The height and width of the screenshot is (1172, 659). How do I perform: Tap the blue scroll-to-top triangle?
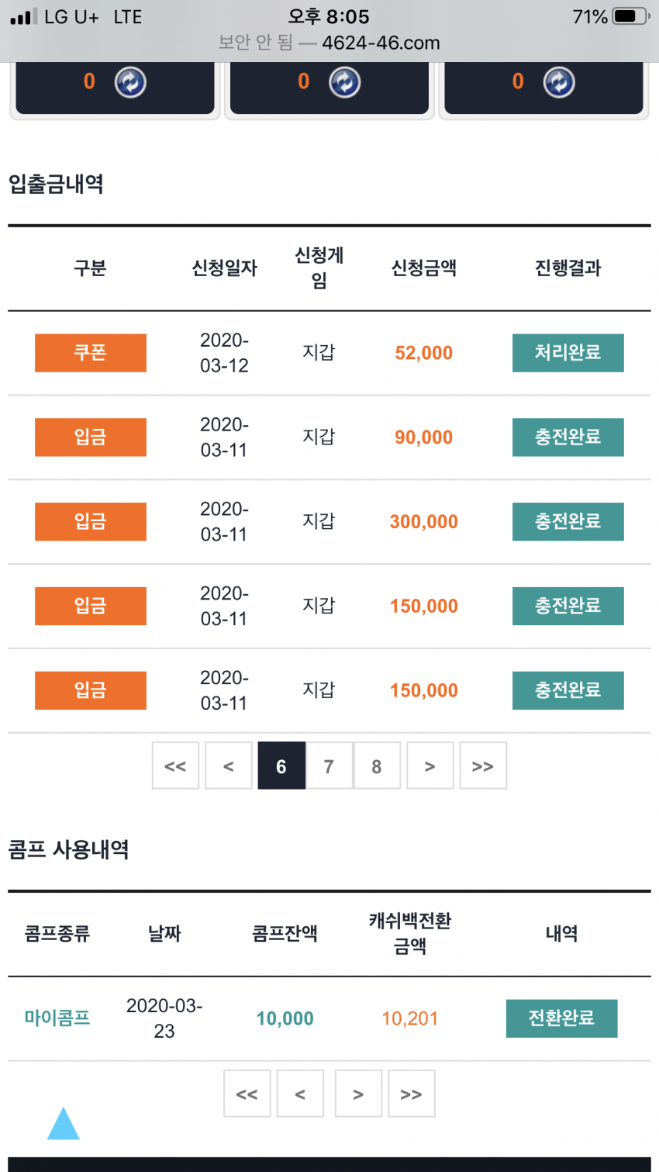pyautogui.click(x=64, y=1122)
